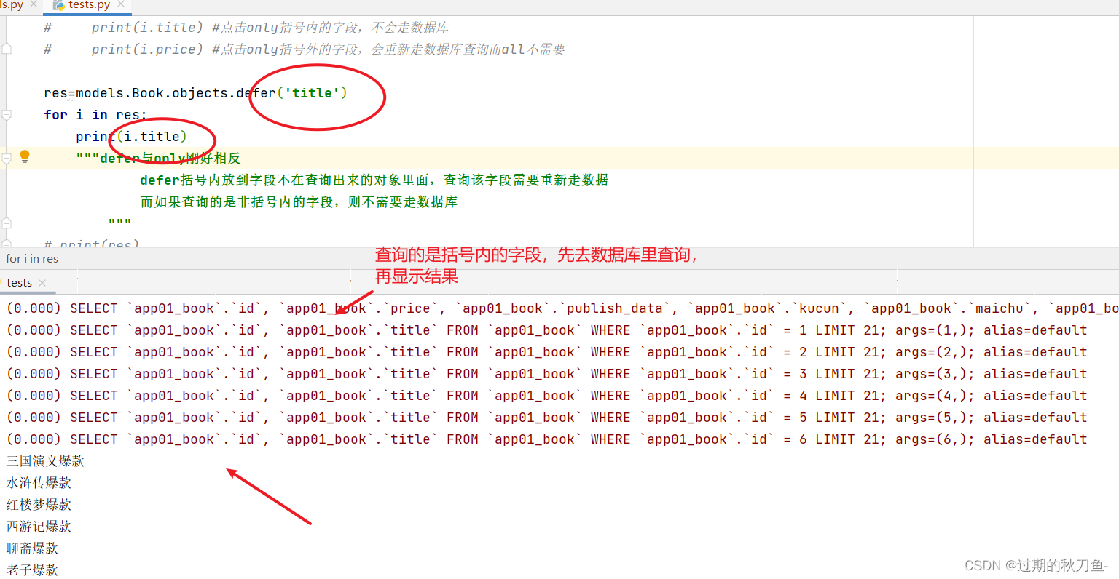Screen dimensions: 1119x579
Task: Click SQL log line with id = 6
Action: point(546,439)
